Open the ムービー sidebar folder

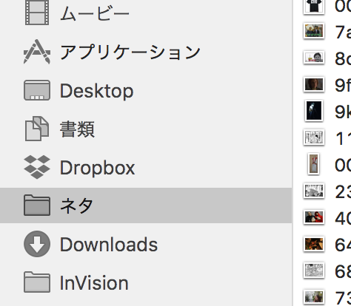(146, 13)
